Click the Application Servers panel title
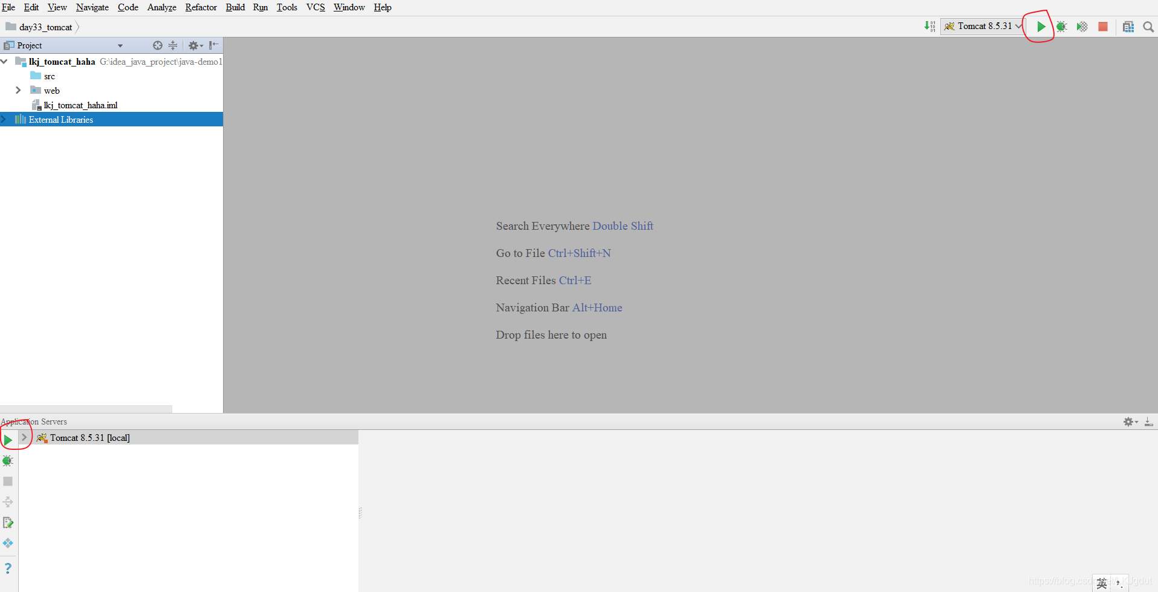 click(x=34, y=421)
